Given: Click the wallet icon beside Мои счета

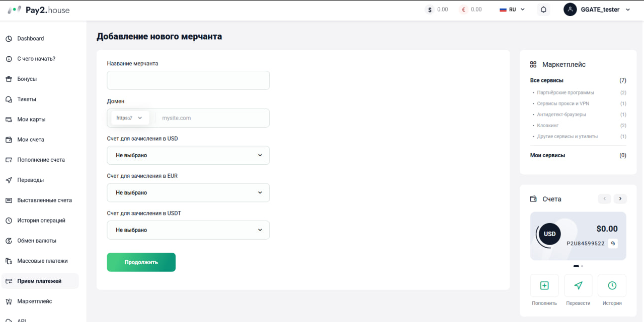Looking at the screenshot, I should pyautogui.click(x=9, y=140).
